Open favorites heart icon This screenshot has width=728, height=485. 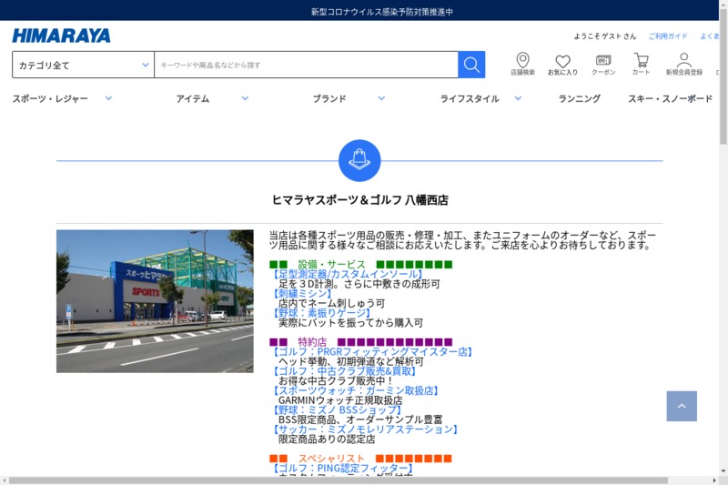(x=562, y=65)
